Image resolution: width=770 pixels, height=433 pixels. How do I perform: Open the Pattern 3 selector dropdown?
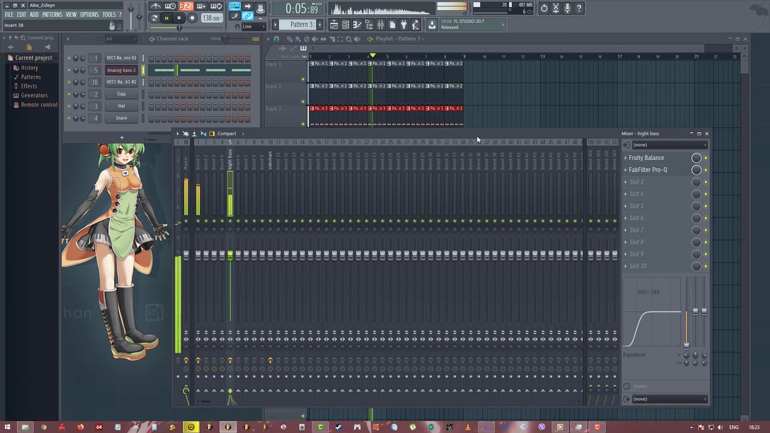click(301, 25)
